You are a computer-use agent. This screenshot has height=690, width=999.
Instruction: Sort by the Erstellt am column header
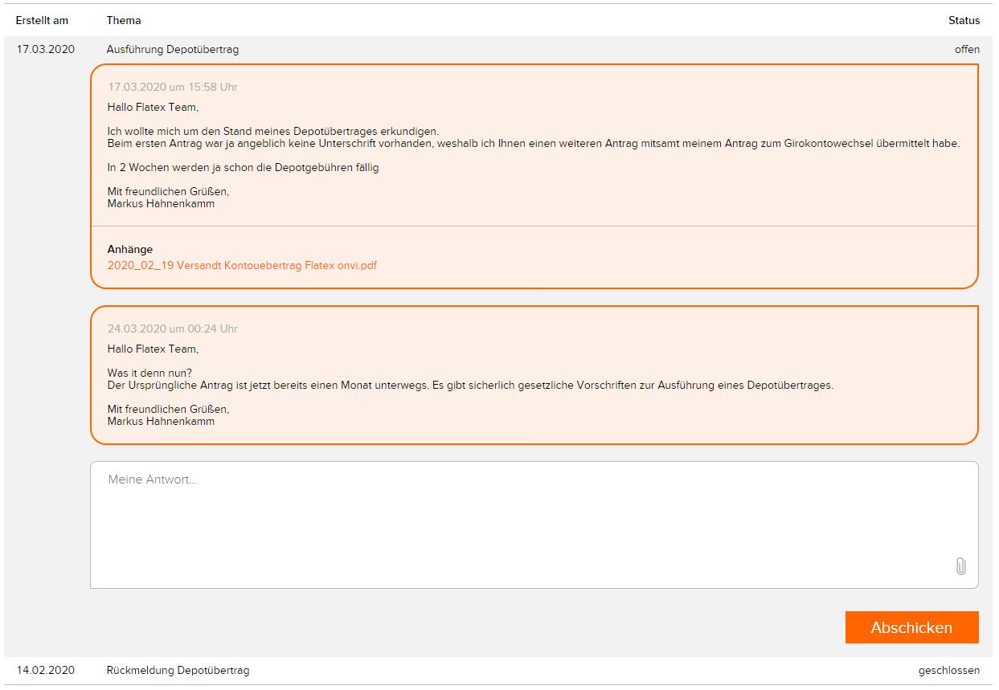(42, 20)
